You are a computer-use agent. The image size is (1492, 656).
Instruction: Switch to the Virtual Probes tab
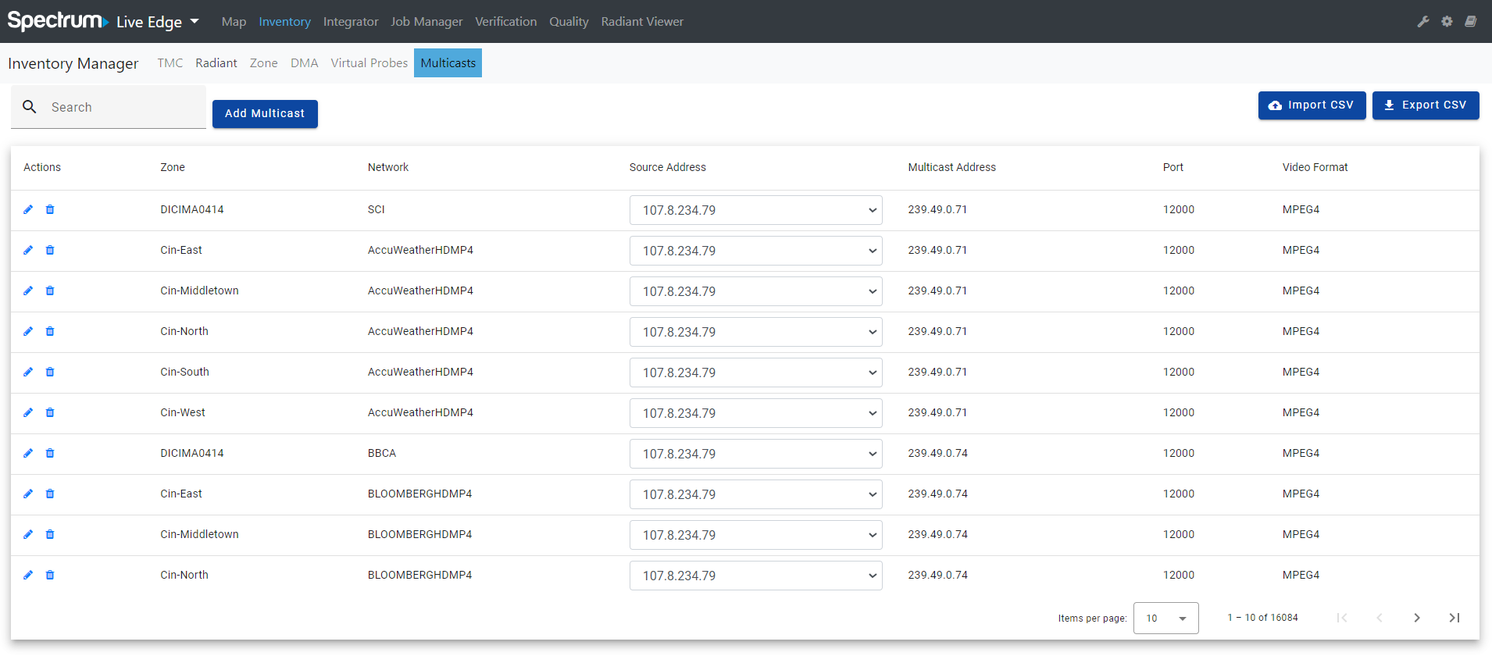tap(369, 63)
